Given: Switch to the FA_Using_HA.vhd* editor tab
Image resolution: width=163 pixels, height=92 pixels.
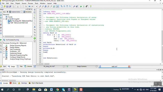Looking at the screenshot, I should tap(49, 66).
